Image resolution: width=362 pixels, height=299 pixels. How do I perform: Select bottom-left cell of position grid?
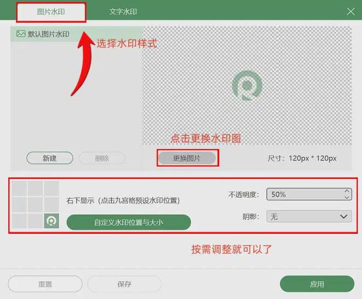click(19, 221)
